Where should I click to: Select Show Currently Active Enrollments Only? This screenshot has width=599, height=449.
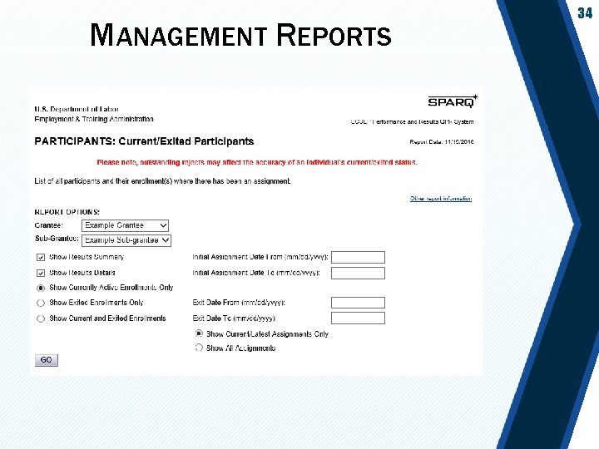click(x=41, y=288)
